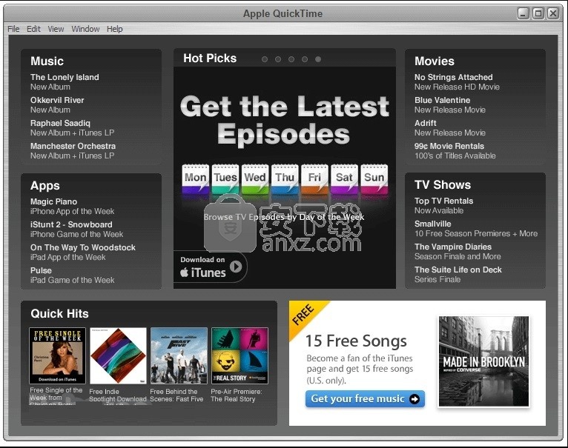Minimize the Apple QuickTime window
The image size is (568, 448).
coord(523,14)
